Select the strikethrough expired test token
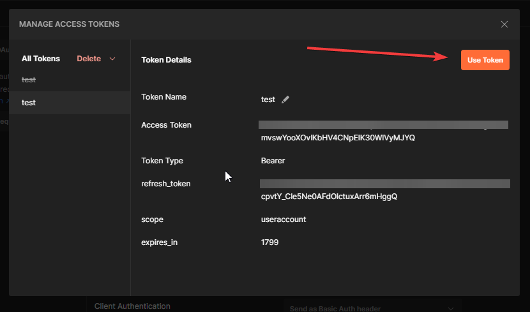 [x=29, y=80]
